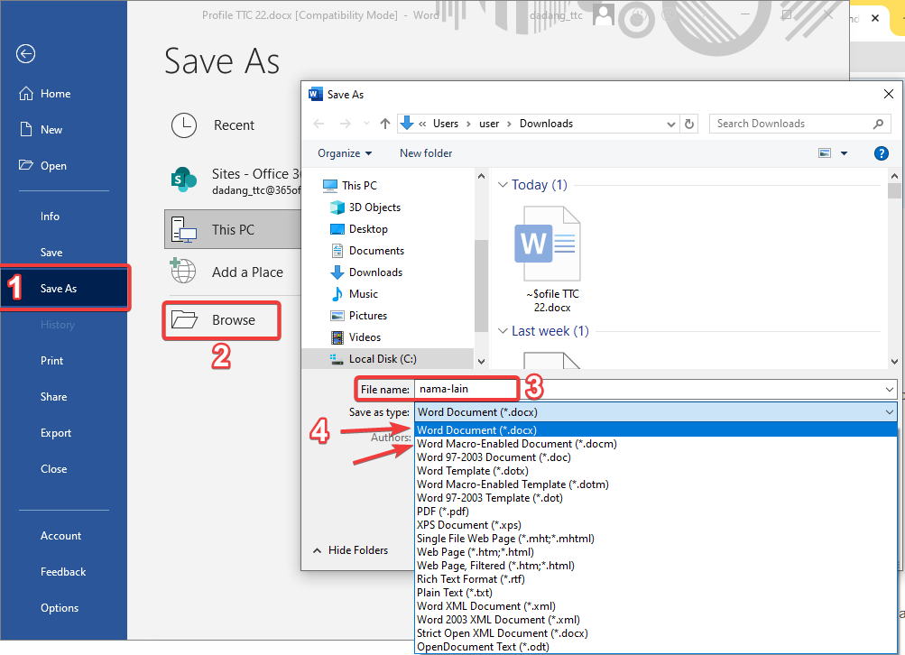Image resolution: width=905 pixels, height=655 pixels.
Task: Select the Recent clock icon location
Action: coord(184,125)
